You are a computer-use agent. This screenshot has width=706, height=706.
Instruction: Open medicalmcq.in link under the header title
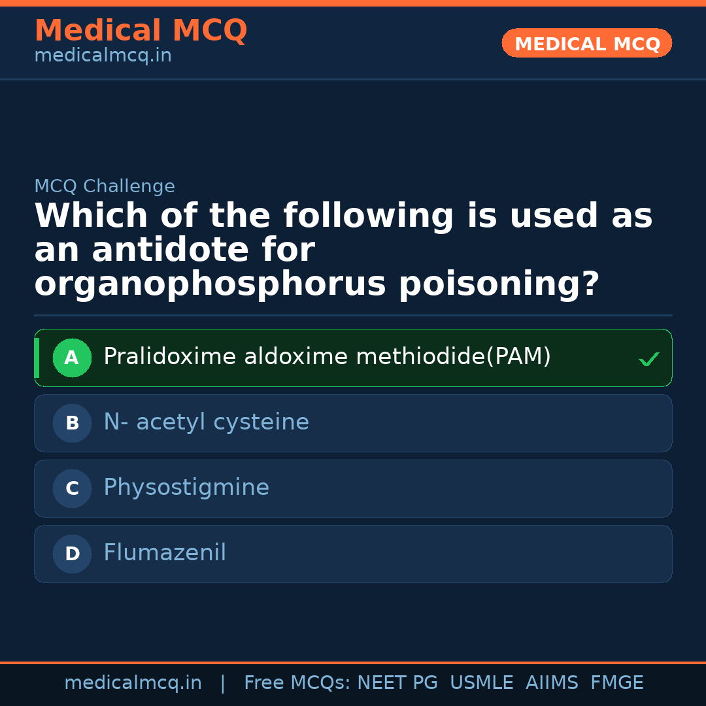pyautogui.click(x=103, y=56)
